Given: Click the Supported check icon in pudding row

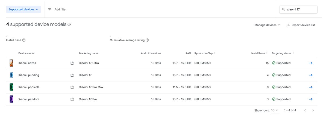Looking at the screenshot, I should point(274,75).
